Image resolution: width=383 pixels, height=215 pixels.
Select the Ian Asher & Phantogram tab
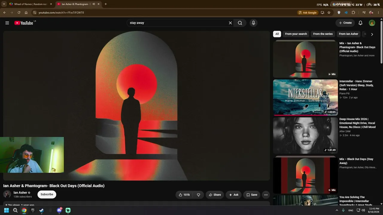pos(78,4)
